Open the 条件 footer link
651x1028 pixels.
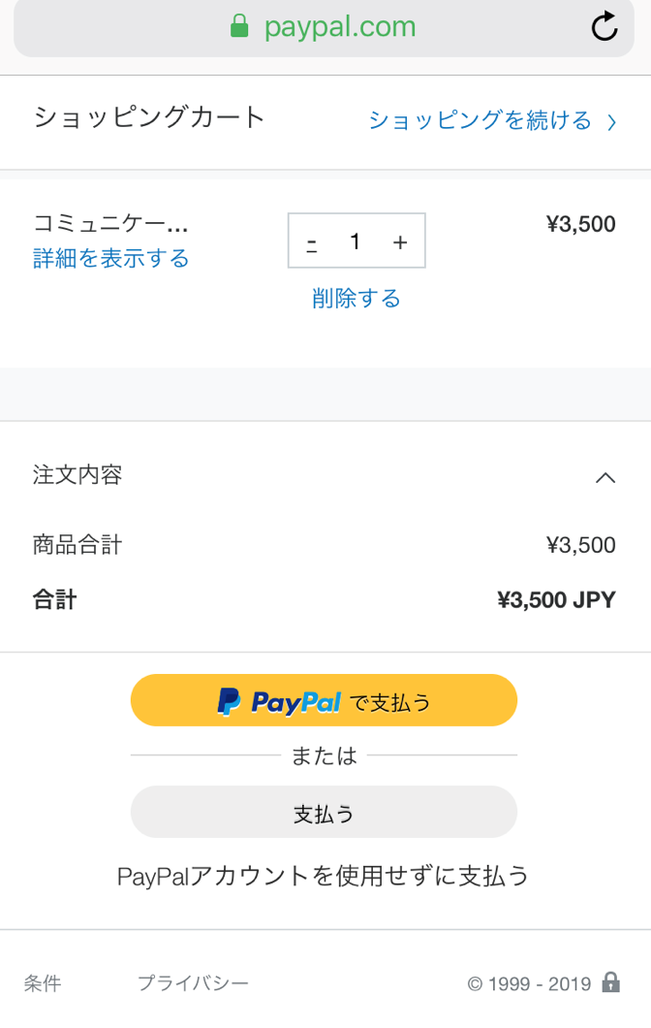click(x=43, y=983)
